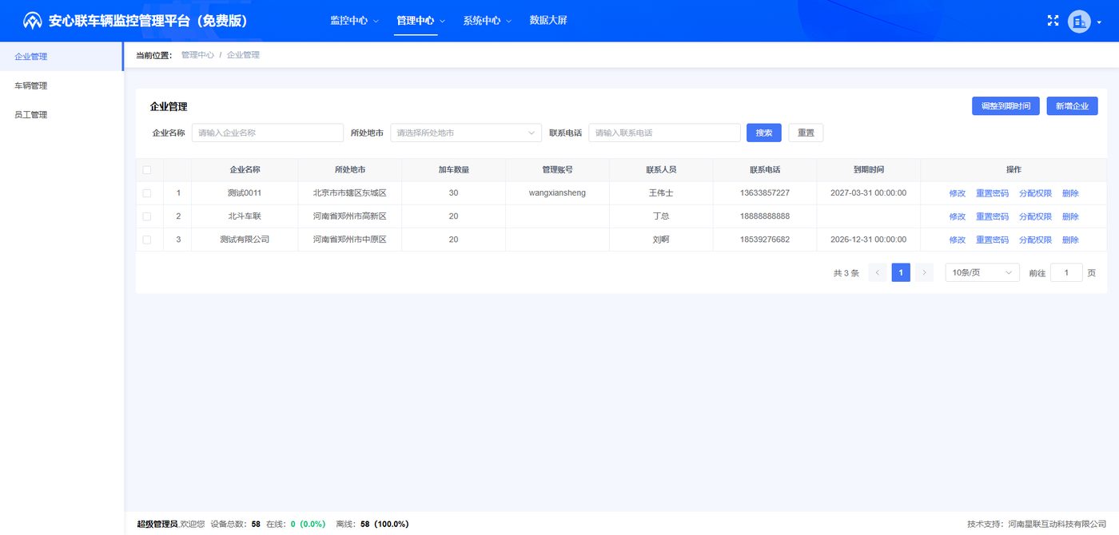Viewport: 1119px width, 535px height.
Task: Click 删除 for 测试0011 row
Action: pos(1070,193)
